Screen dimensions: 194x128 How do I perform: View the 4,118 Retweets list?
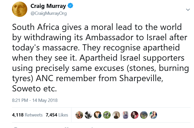tap(27, 115)
